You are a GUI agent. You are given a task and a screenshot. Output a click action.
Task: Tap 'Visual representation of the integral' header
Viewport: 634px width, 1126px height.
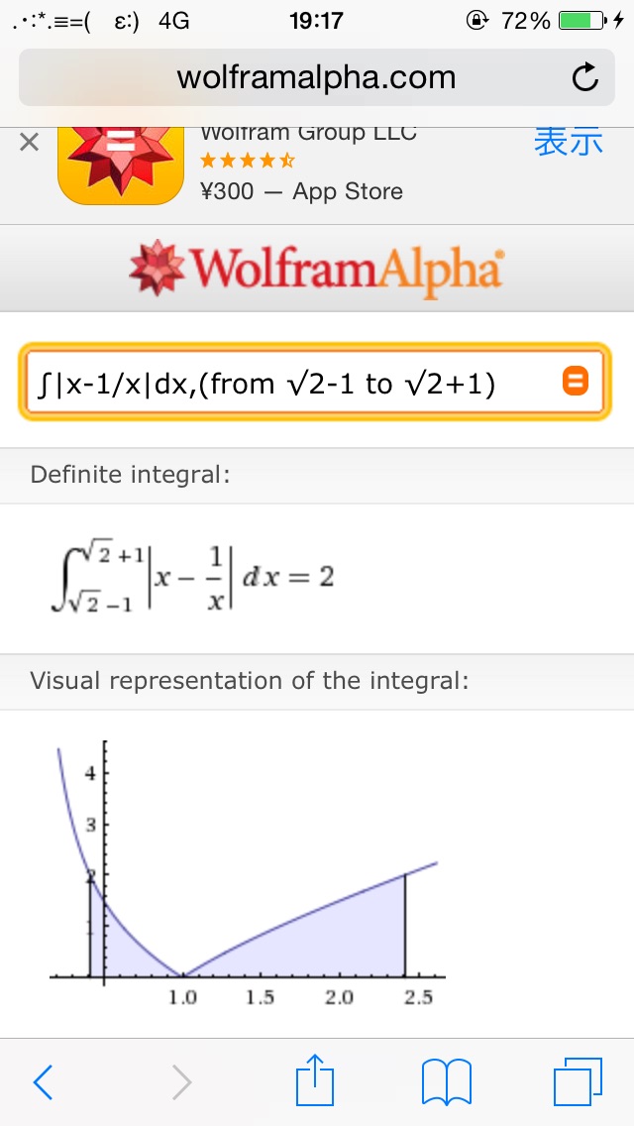[x=249, y=681]
